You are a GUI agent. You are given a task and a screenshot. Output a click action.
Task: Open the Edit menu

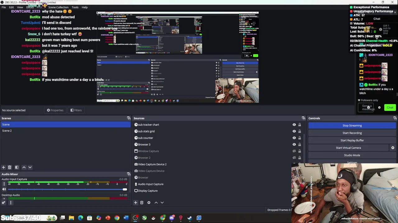[12, 7]
